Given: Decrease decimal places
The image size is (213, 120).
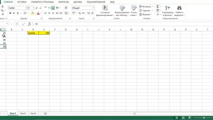Looking at the screenshot, I should (93, 13).
